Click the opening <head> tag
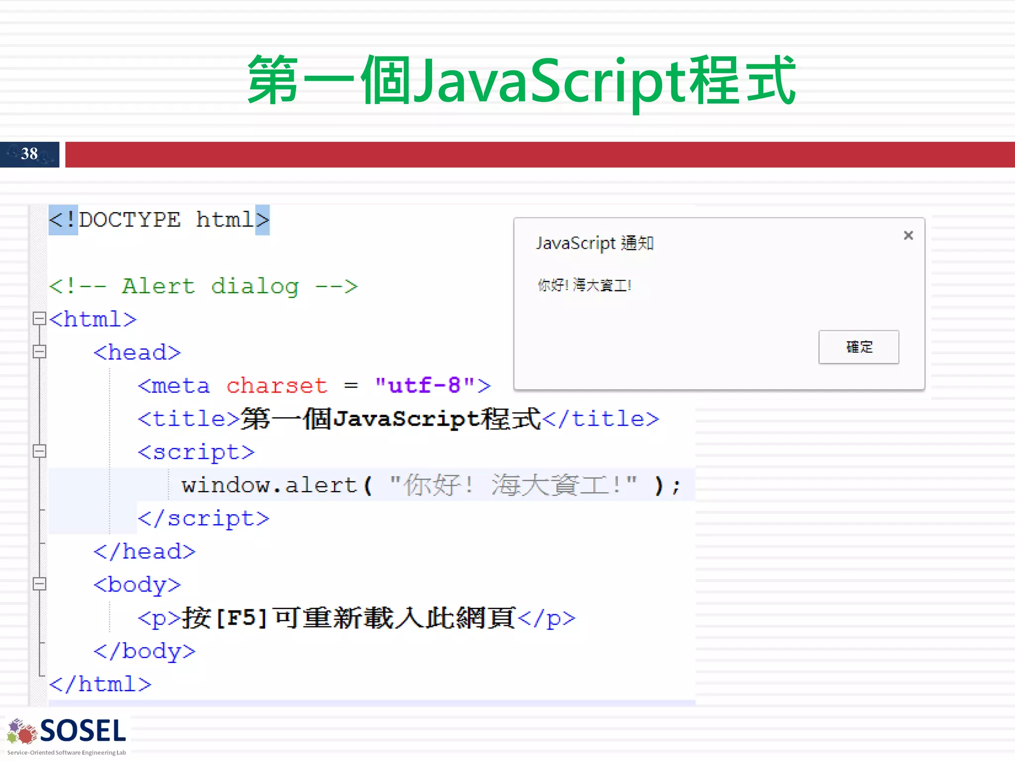 137,352
